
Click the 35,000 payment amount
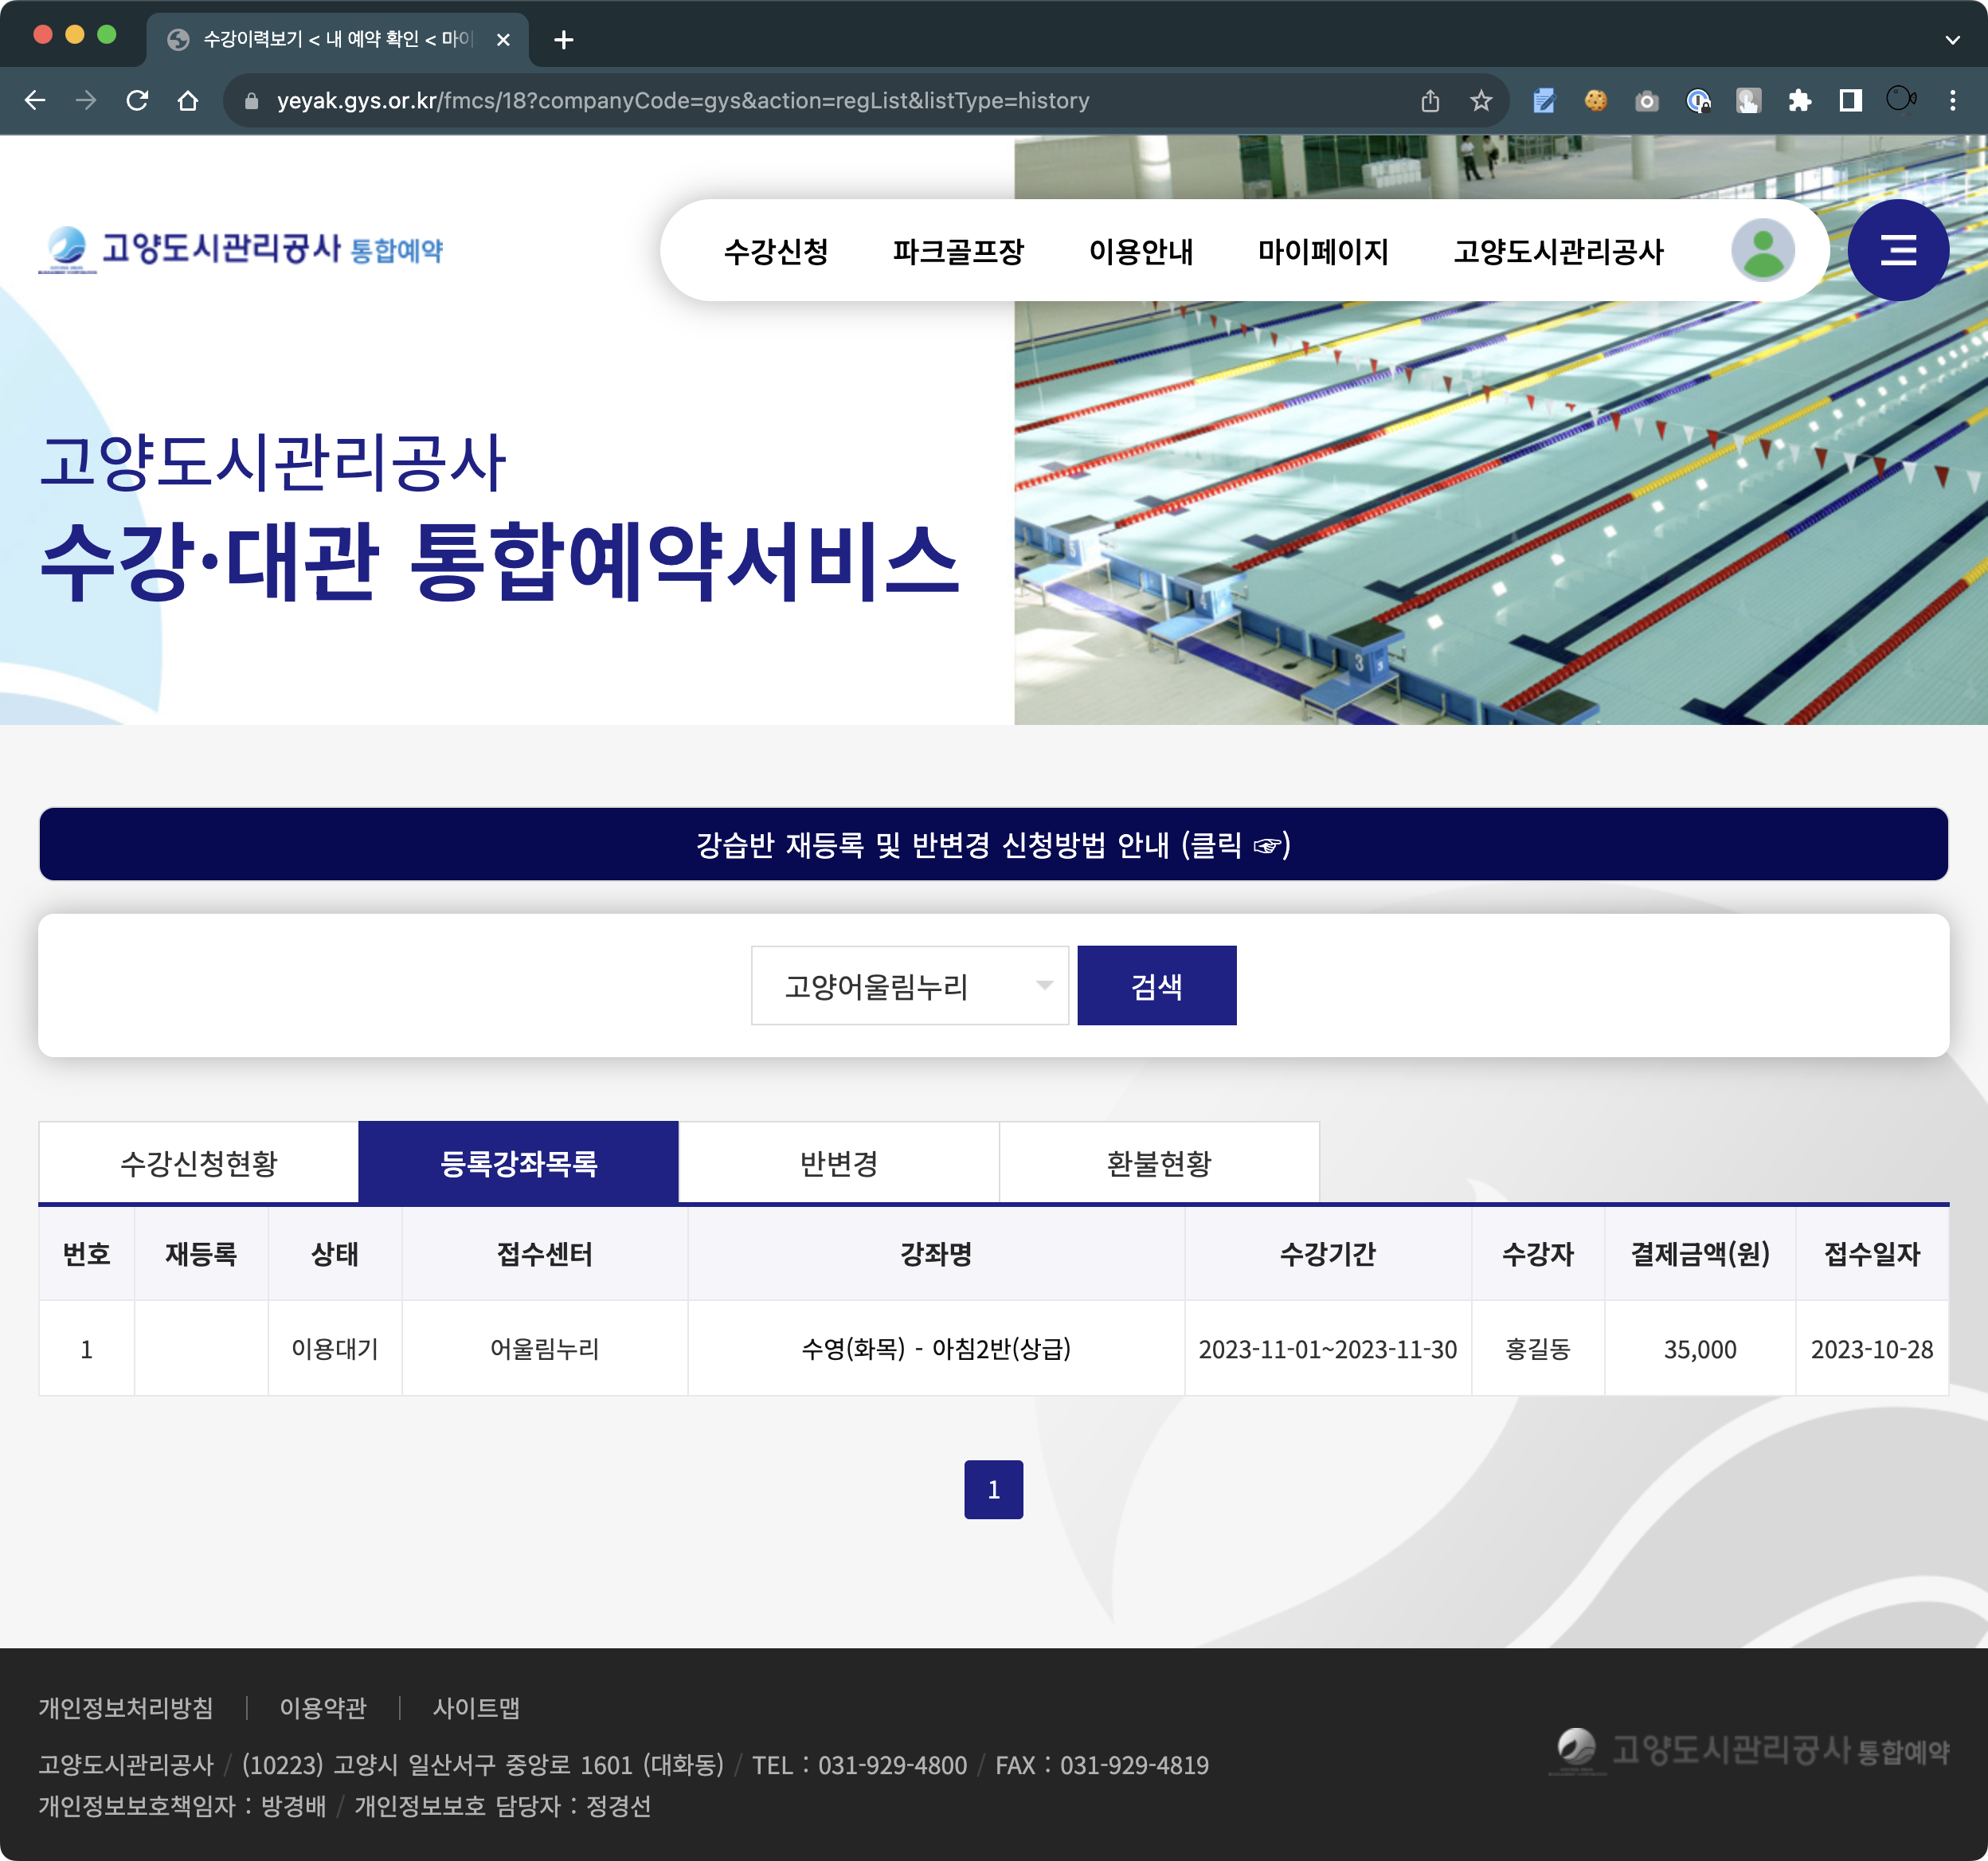tap(1700, 1349)
